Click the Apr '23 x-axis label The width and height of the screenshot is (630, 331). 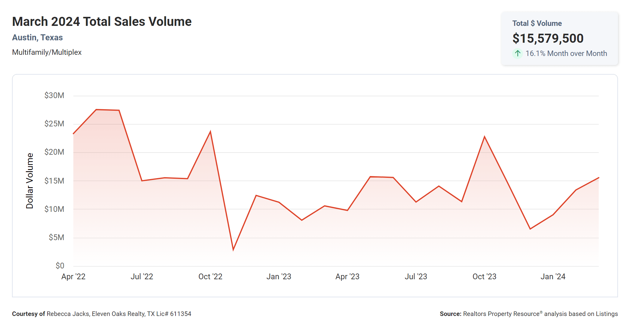[x=347, y=277]
